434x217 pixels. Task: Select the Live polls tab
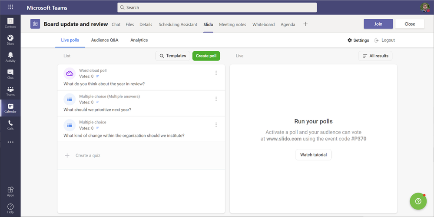(70, 40)
